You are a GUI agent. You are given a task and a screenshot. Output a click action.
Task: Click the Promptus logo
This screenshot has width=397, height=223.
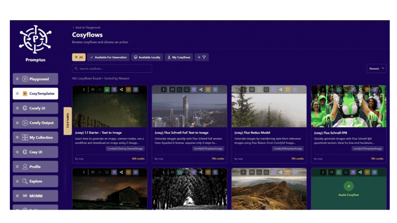[x=36, y=39]
